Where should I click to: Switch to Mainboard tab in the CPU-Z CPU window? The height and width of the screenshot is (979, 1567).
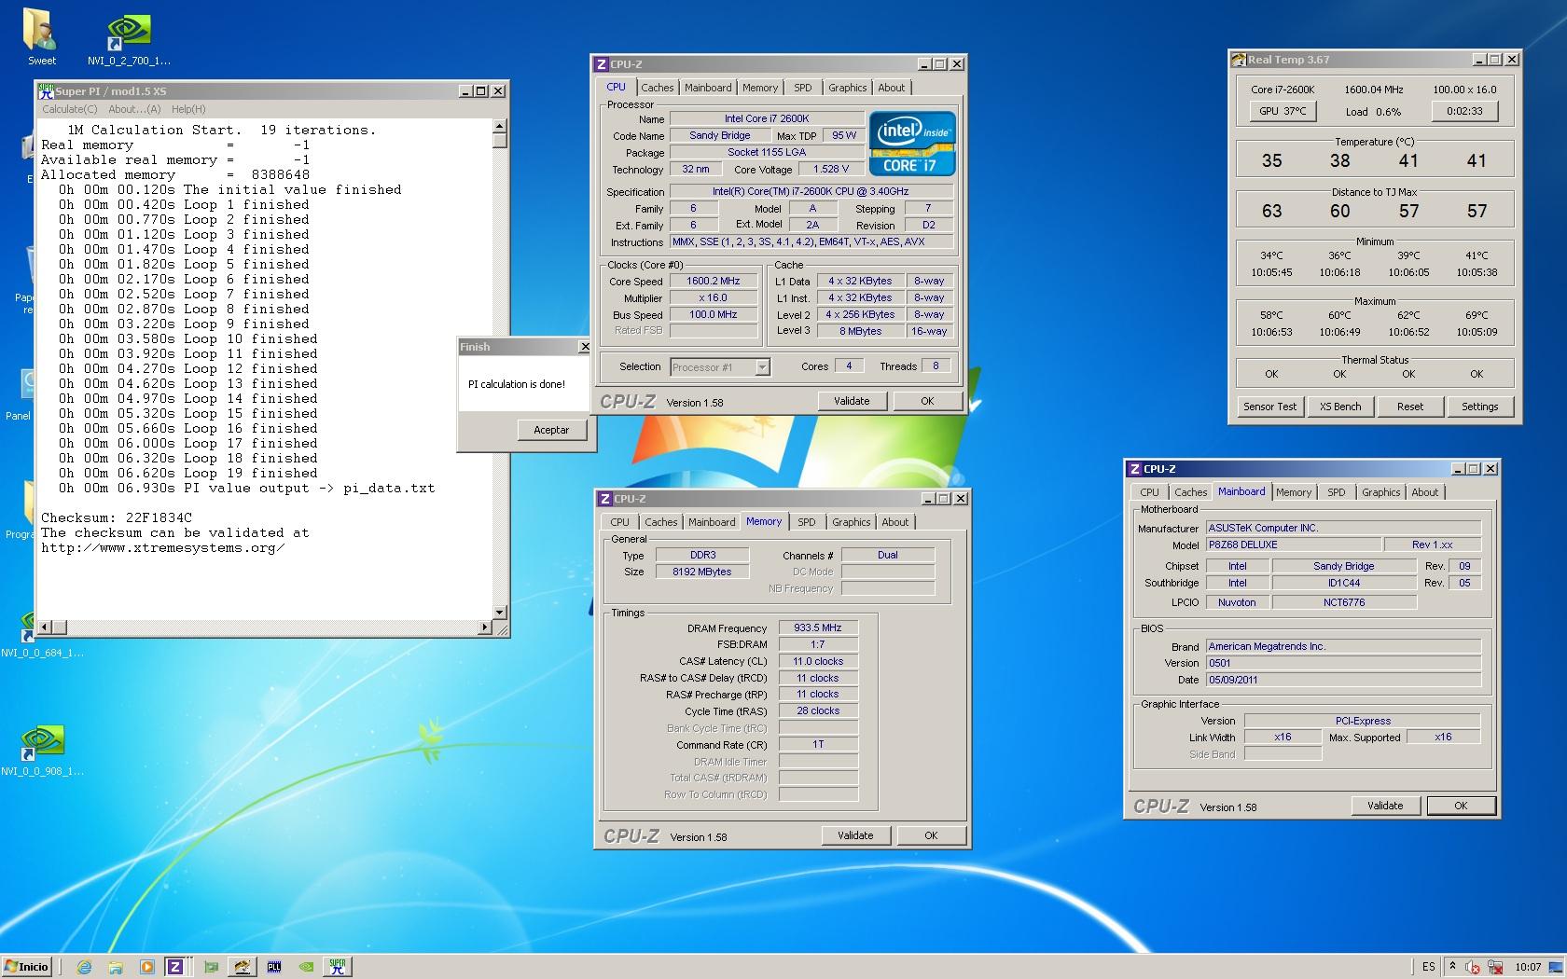[708, 88]
